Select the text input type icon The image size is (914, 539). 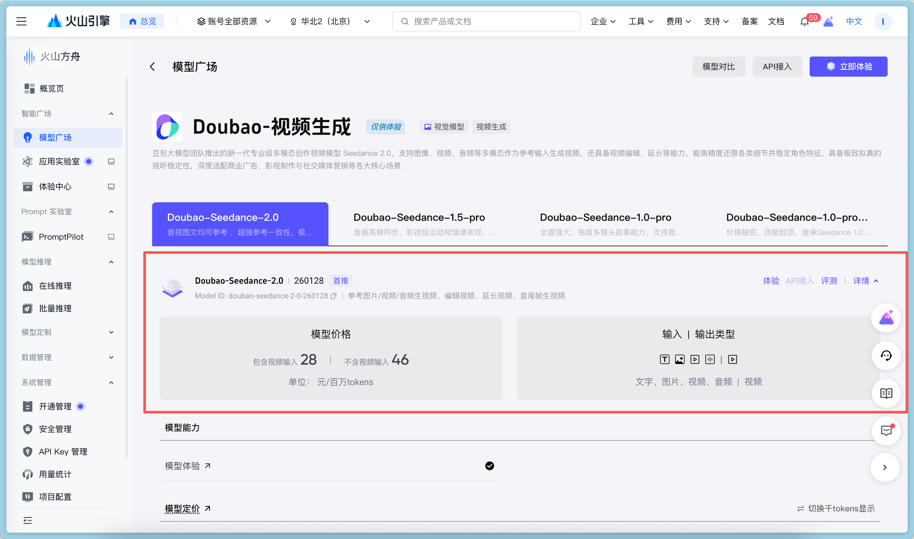coord(664,359)
